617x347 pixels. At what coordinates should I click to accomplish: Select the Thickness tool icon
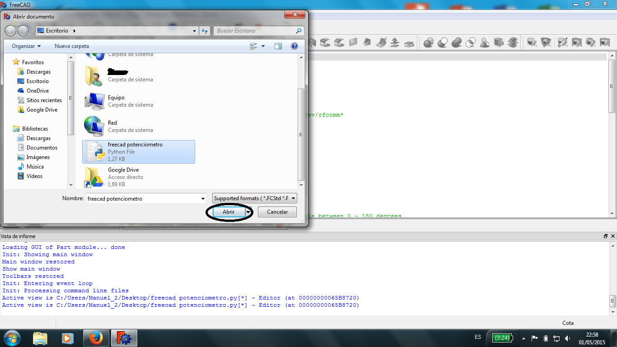(409, 43)
